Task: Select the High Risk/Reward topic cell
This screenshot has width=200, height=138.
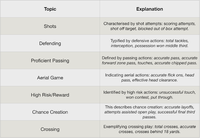Action: [x=50, y=95]
